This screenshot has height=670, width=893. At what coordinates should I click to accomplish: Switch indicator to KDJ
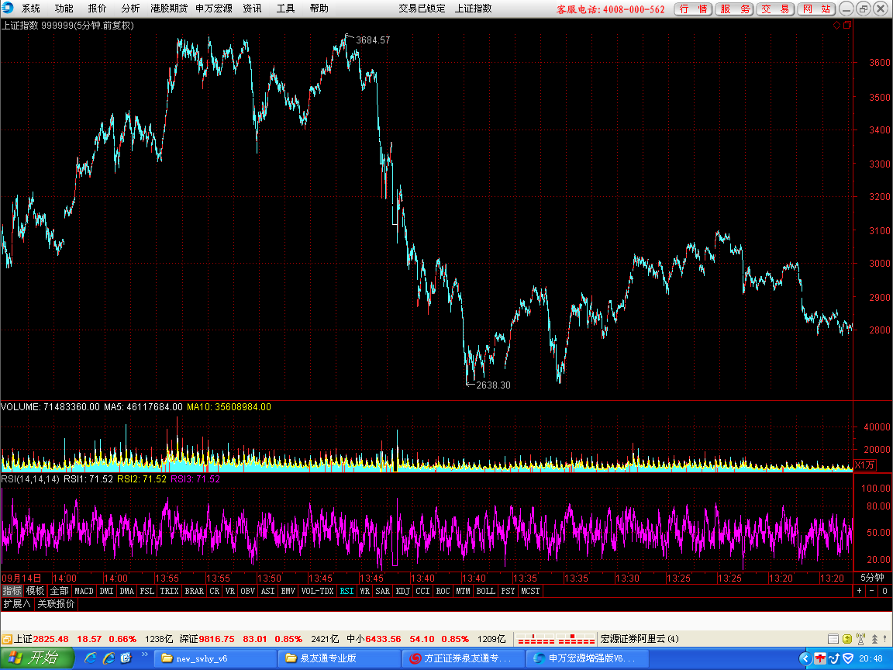point(402,591)
